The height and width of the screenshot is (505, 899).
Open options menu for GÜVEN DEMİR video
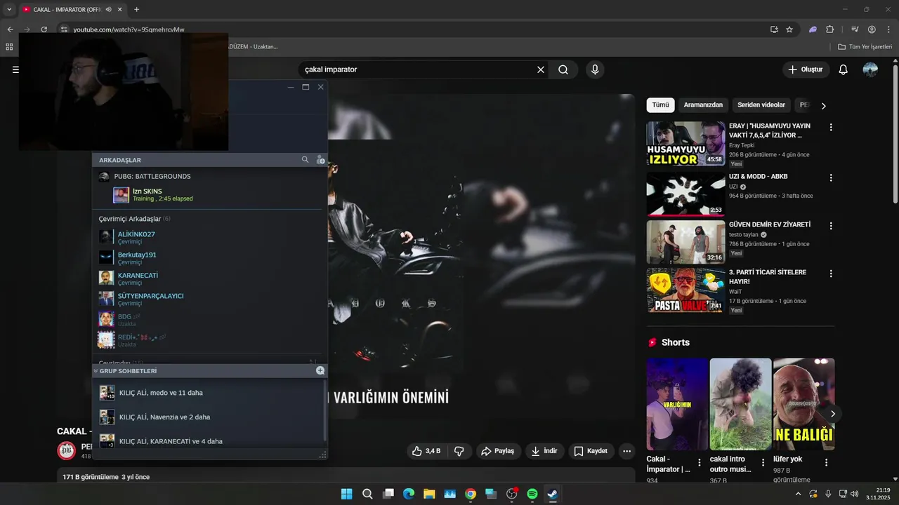tap(831, 226)
